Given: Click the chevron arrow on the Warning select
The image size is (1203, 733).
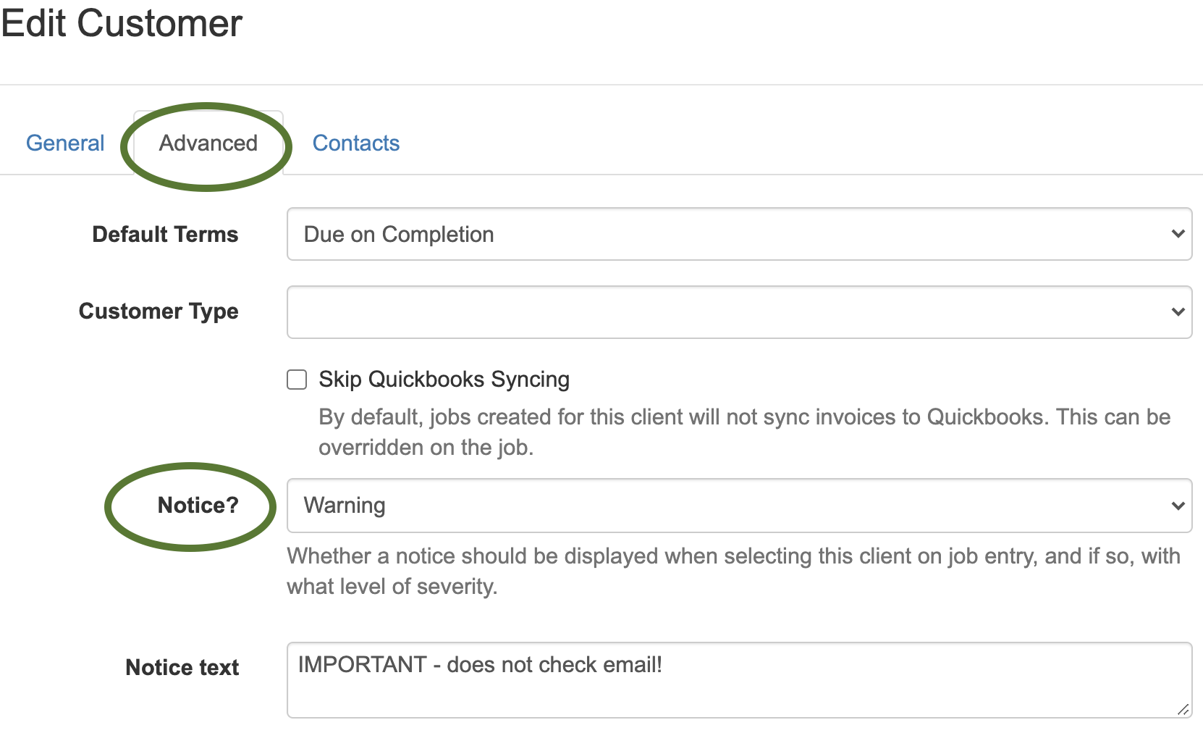Looking at the screenshot, I should 1178,506.
